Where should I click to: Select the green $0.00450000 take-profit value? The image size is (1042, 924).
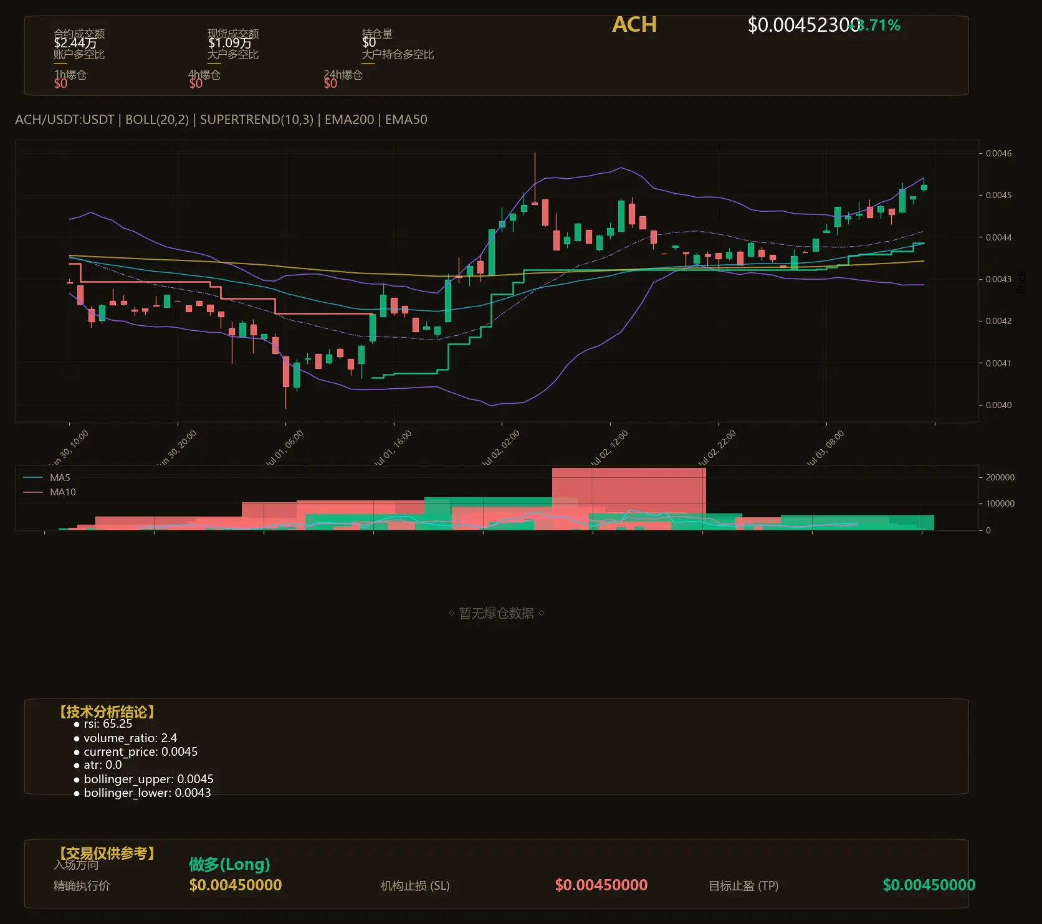[929, 885]
